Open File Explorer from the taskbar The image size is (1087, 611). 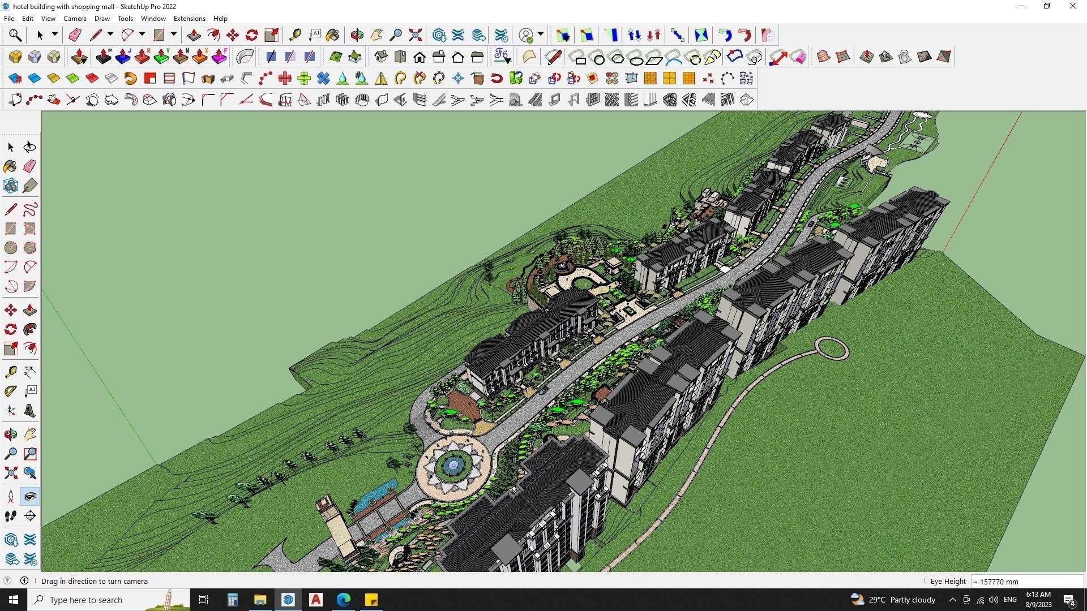point(260,600)
